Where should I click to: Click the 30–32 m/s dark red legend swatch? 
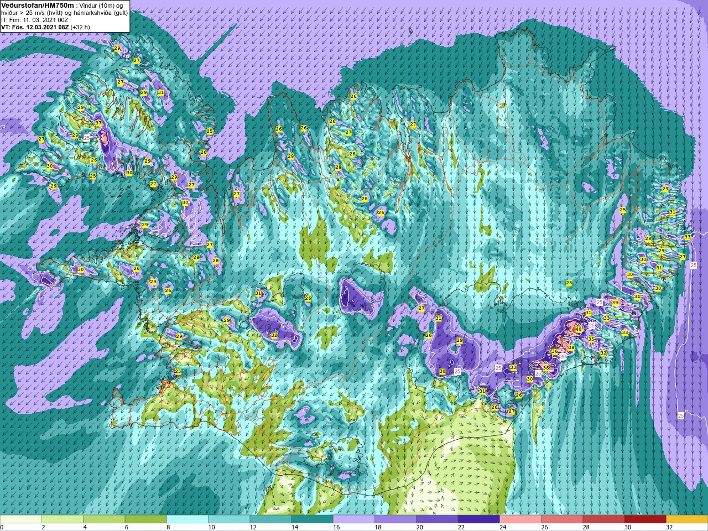coord(645,519)
